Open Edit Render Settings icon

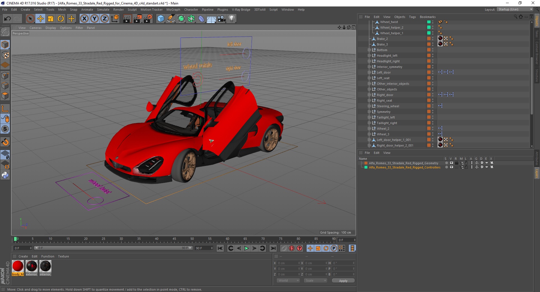pos(148,19)
